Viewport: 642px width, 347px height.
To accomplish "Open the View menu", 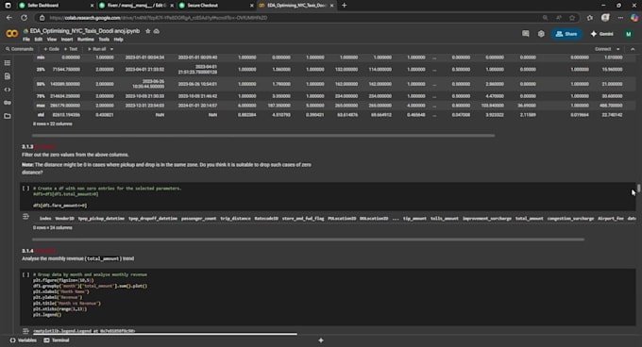I will [x=52, y=40].
